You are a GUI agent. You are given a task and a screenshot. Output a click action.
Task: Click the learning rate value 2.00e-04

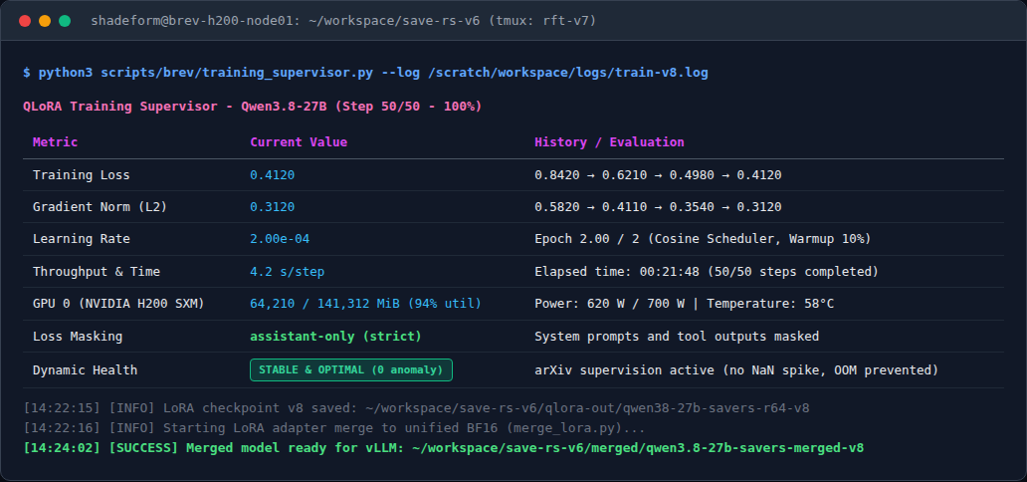point(280,239)
